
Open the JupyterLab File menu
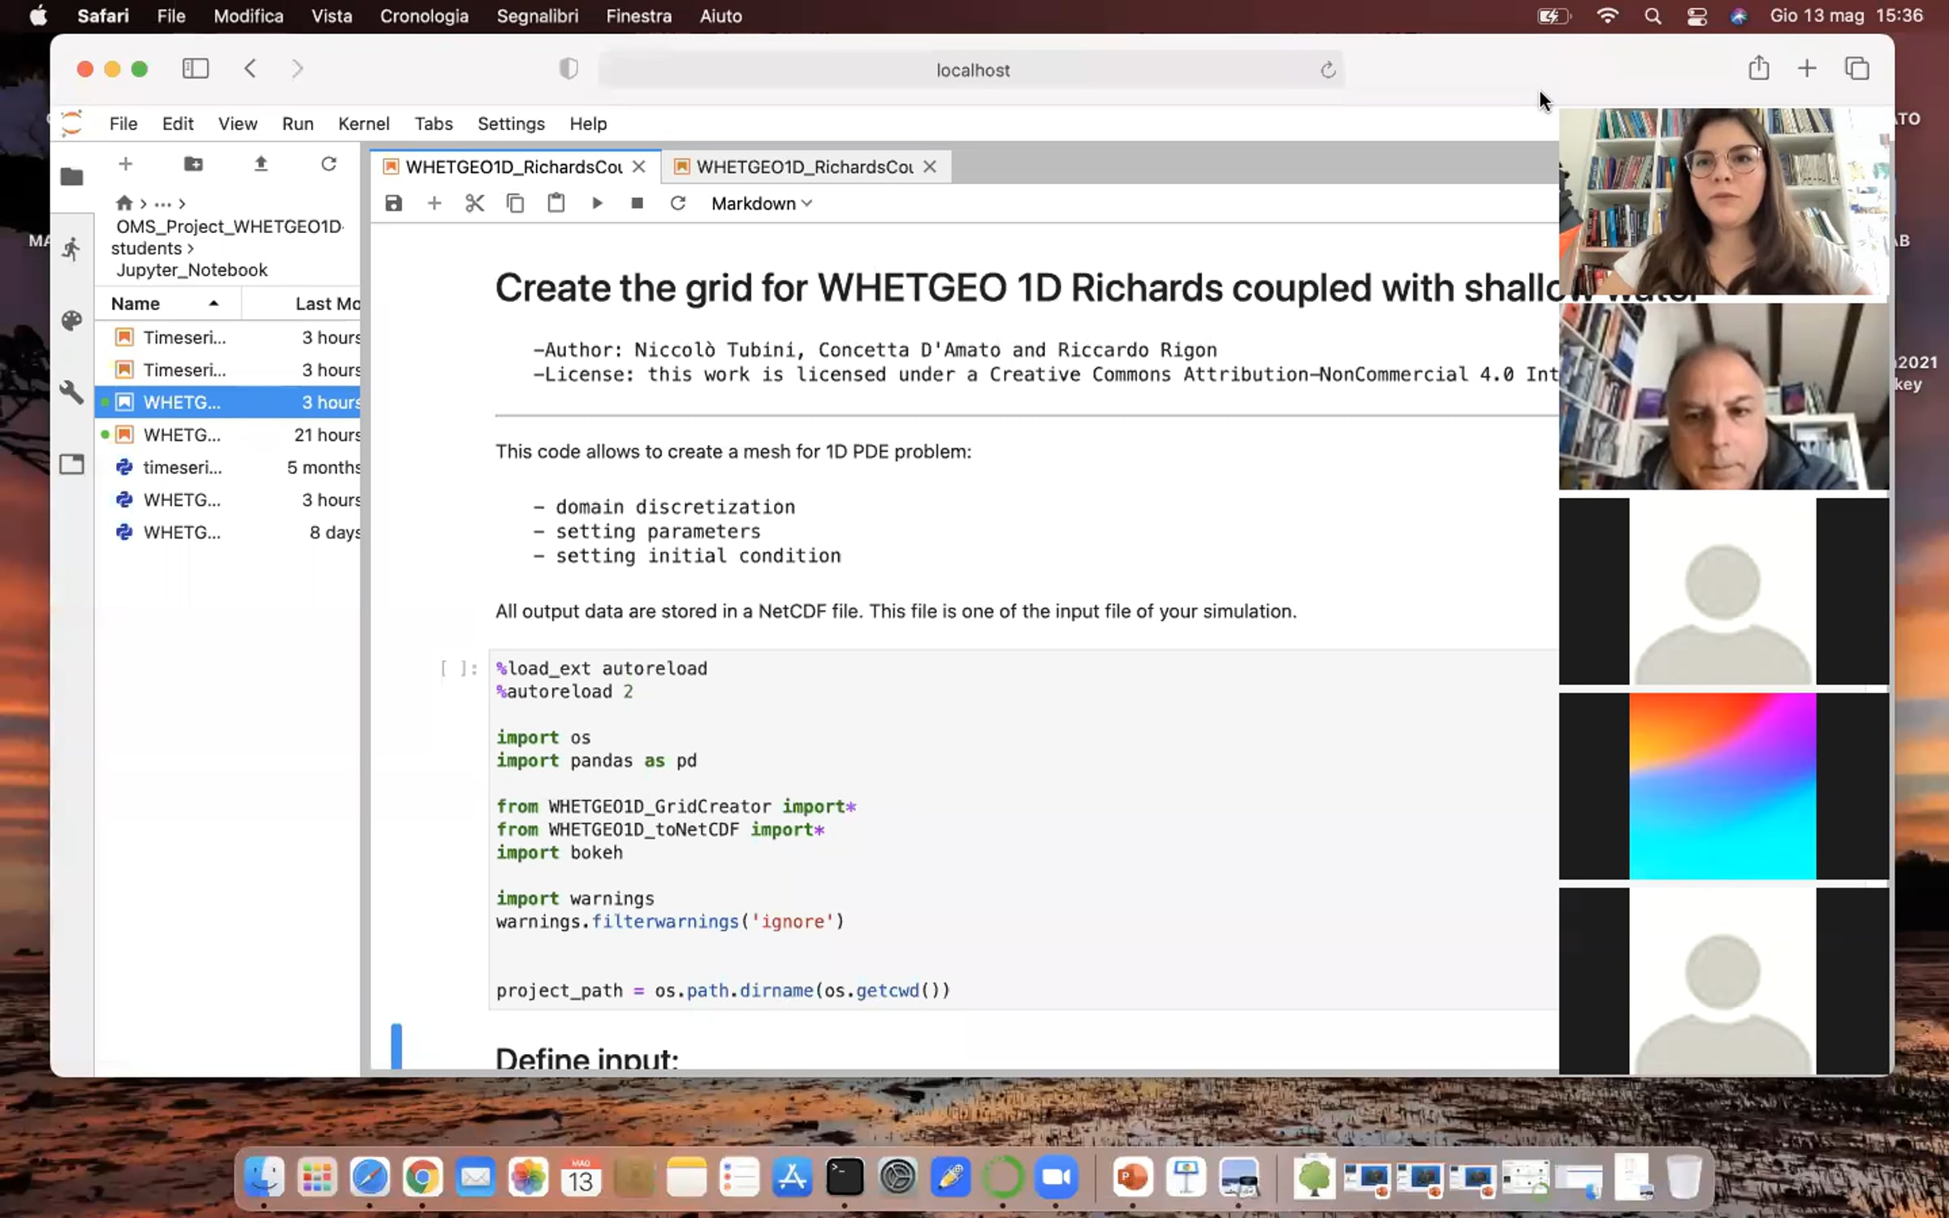click(123, 123)
